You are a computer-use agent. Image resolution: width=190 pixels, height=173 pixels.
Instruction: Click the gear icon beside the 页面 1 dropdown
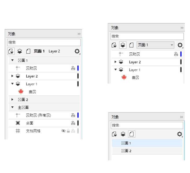pos(180,45)
